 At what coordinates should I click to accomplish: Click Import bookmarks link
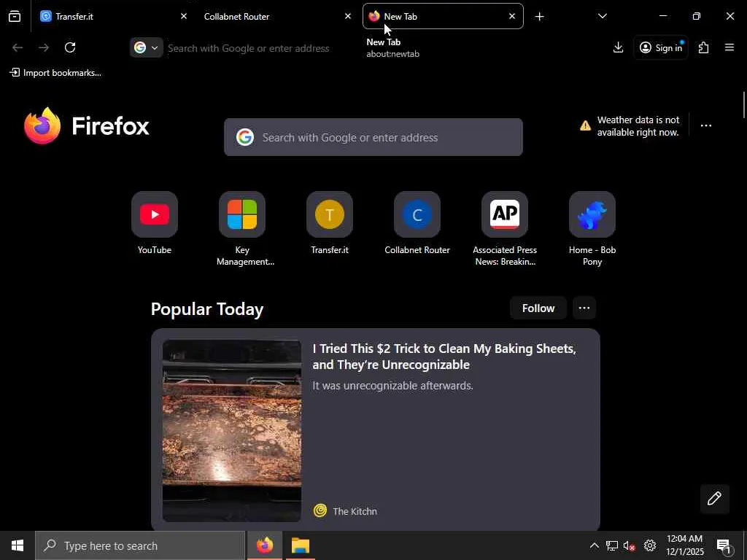coord(55,73)
